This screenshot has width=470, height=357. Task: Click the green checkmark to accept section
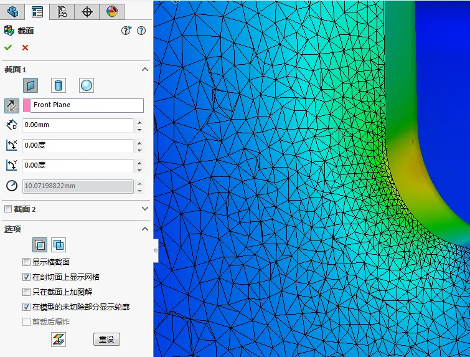(x=8, y=47)
